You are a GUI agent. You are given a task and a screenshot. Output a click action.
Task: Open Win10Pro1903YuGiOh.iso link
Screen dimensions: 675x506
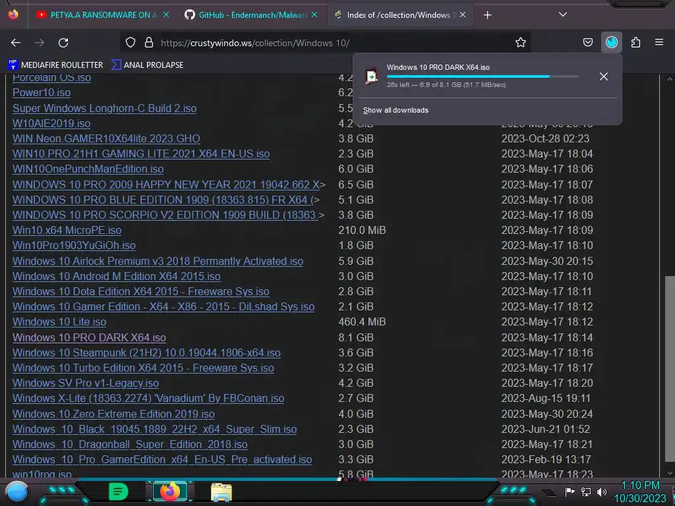[x=74, y=245]
